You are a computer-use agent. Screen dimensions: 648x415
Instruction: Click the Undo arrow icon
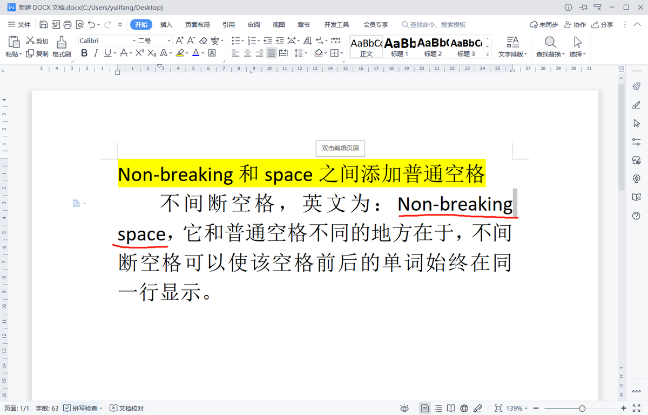pos(91,25)
